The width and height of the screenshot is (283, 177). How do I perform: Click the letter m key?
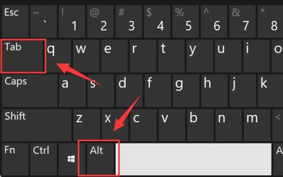(x=257, y=125)
